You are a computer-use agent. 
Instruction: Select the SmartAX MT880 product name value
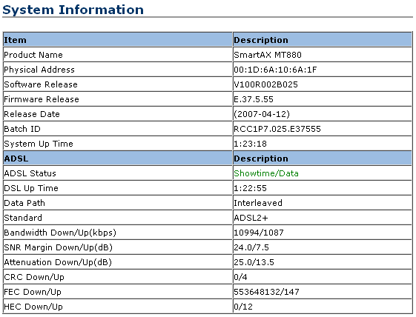268,55
